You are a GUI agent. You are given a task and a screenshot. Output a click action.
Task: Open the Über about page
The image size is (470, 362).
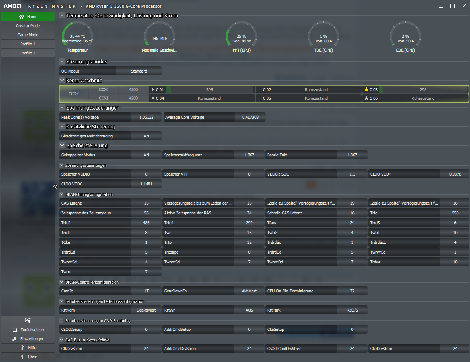(28, 357)
